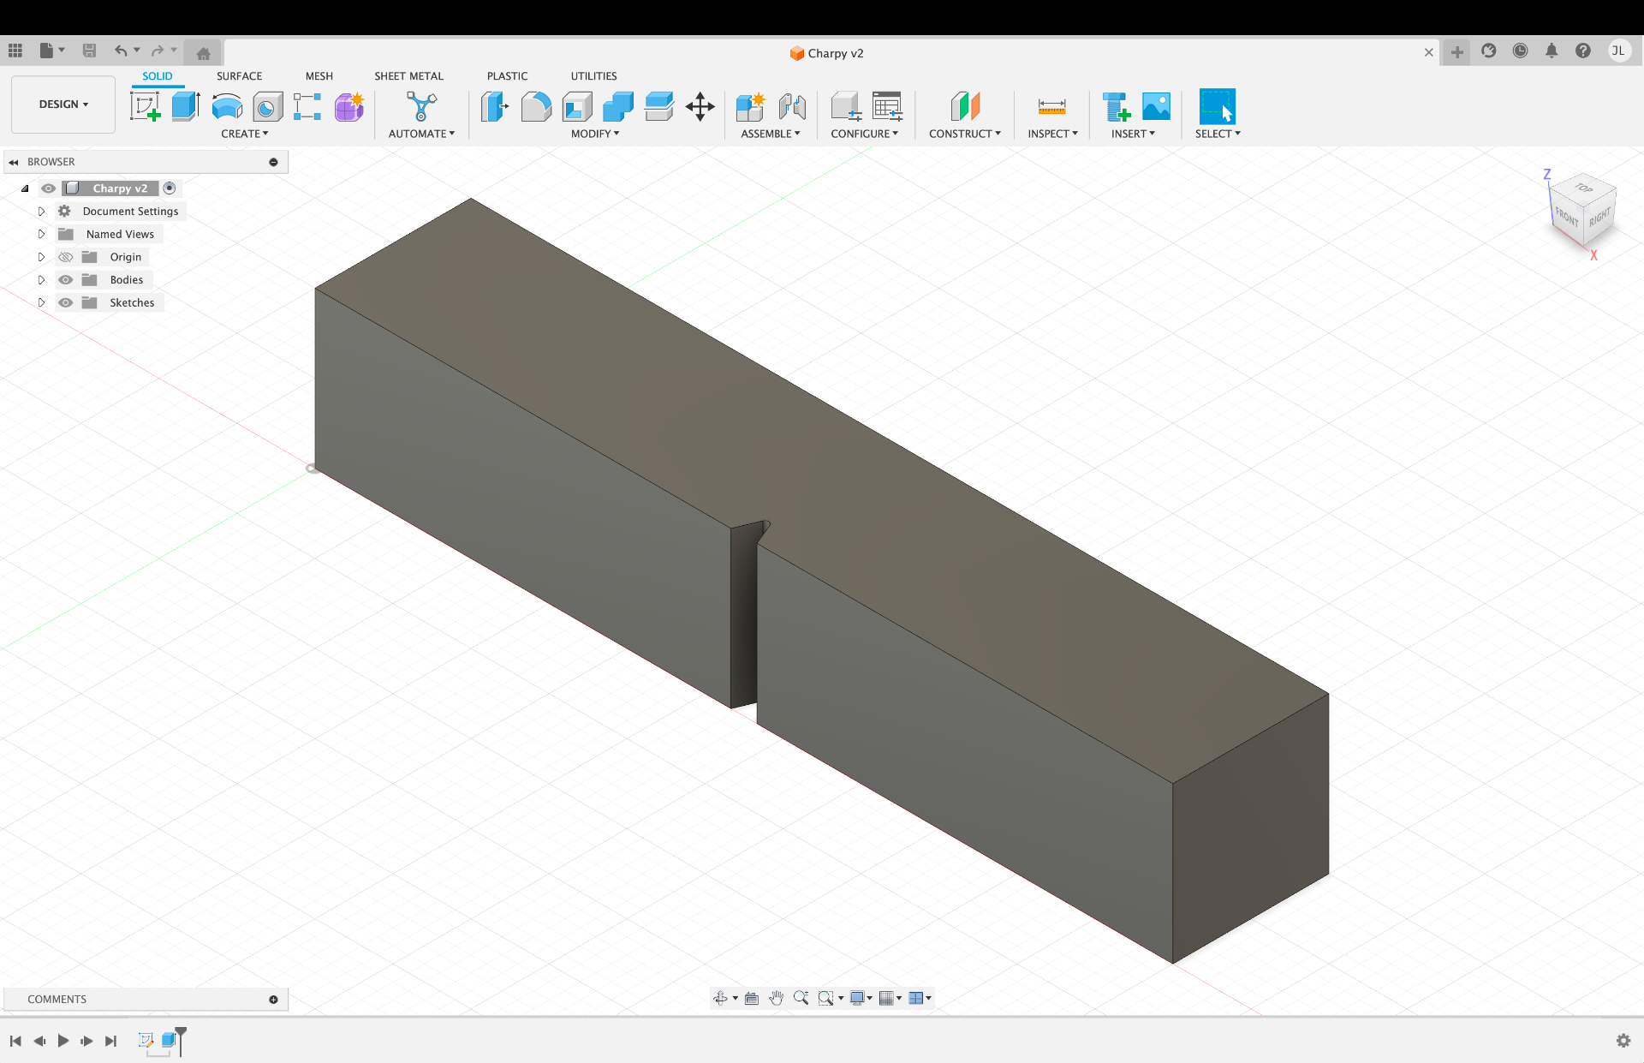1644x1063 pixels.
Task: Switch to the SOLID tab
Action: (x=158, y=76)
